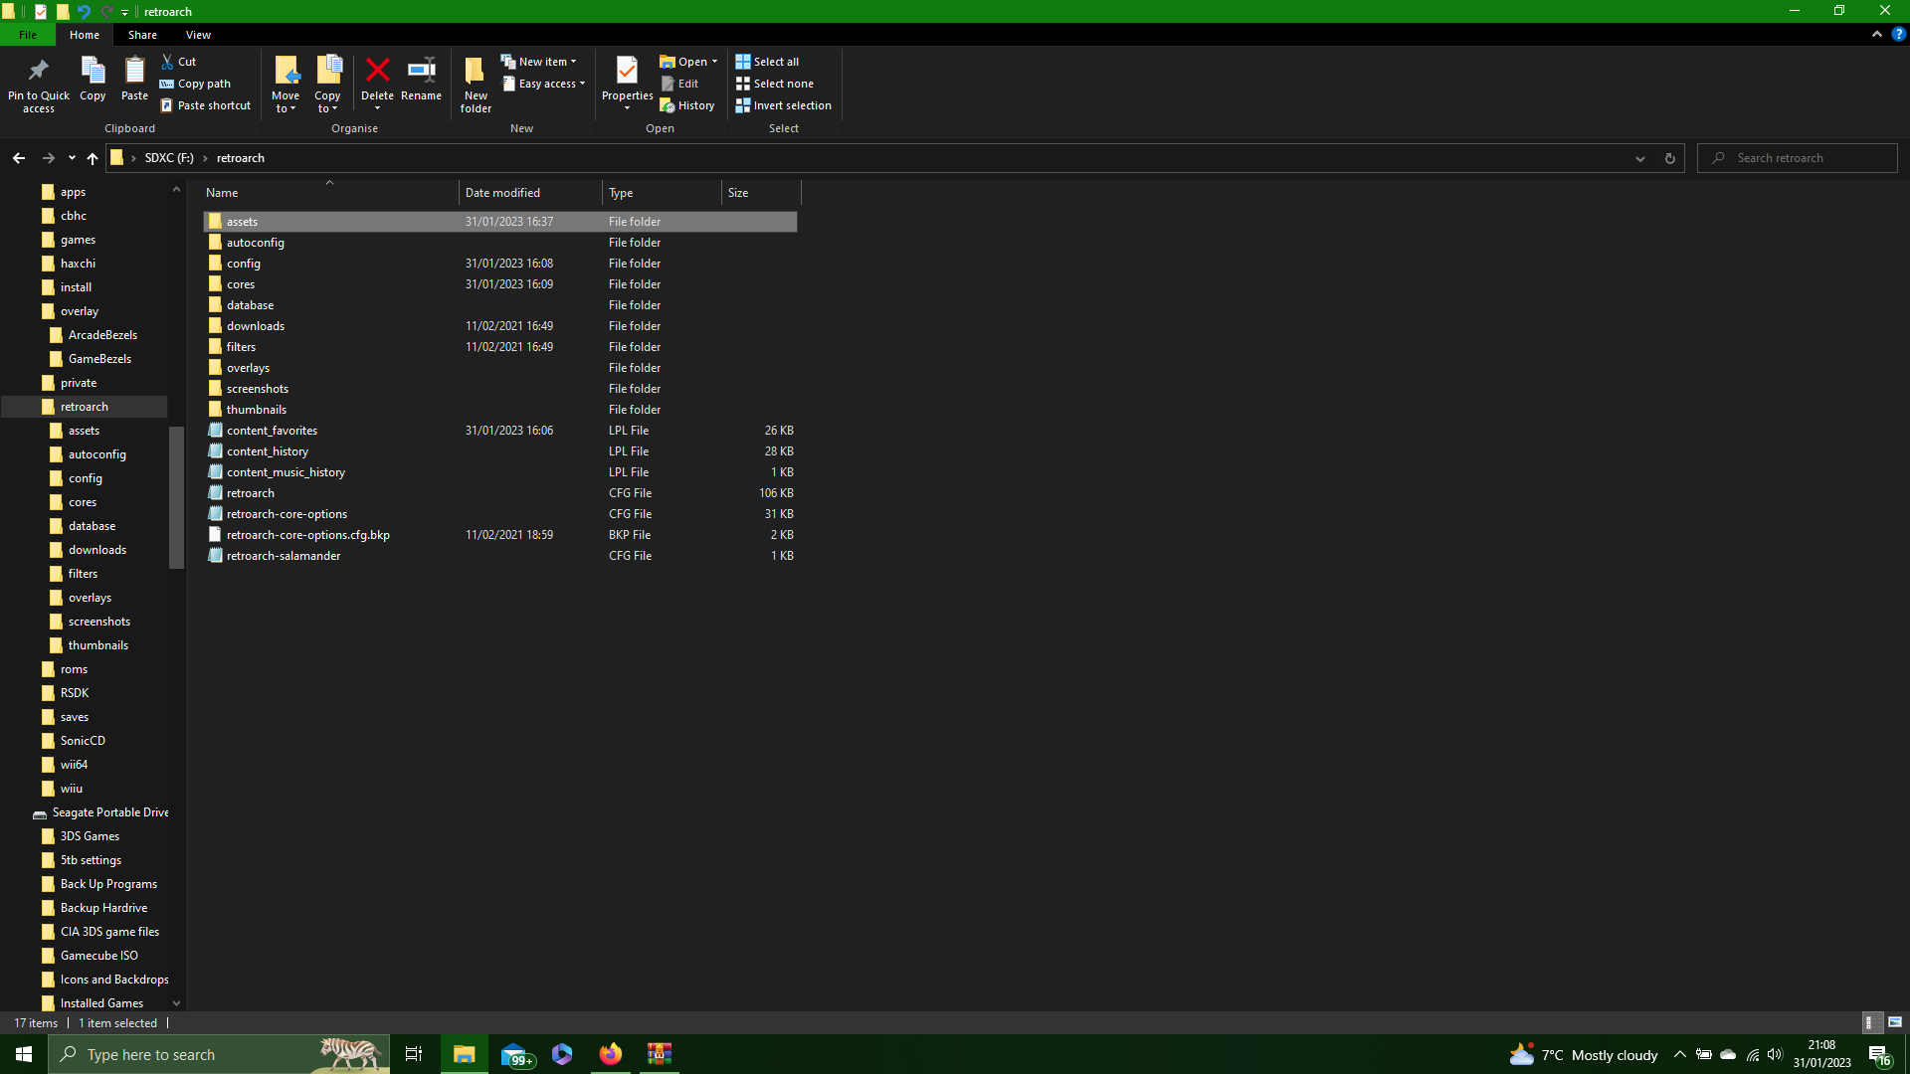The height and width of the screenshot is (1074, 1910).
Task: Rename the selected item
Action: pyautogui.click(x=422, y=80)
